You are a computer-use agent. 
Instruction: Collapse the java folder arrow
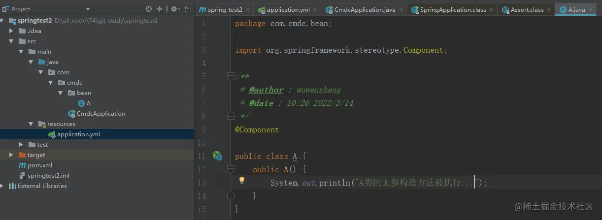[x=31, y=62]
